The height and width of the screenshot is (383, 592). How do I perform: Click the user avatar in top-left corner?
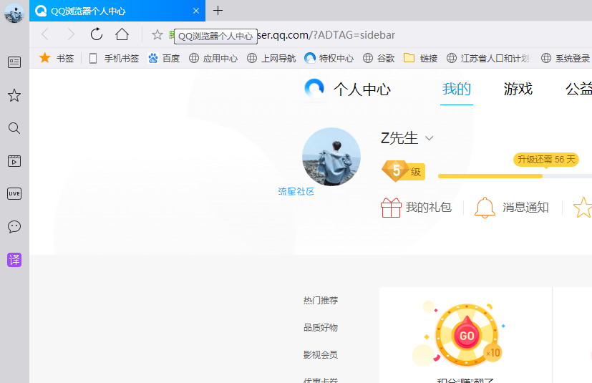pos(14,12)
